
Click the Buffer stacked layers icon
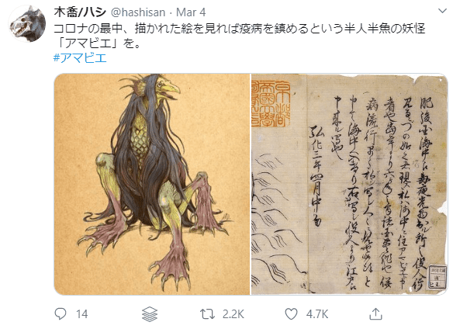click(150, 314)
